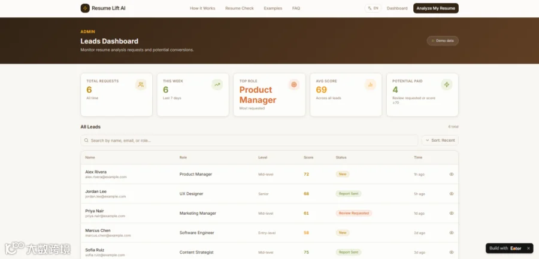Click the UX Designer role cell

click(192, 194)
